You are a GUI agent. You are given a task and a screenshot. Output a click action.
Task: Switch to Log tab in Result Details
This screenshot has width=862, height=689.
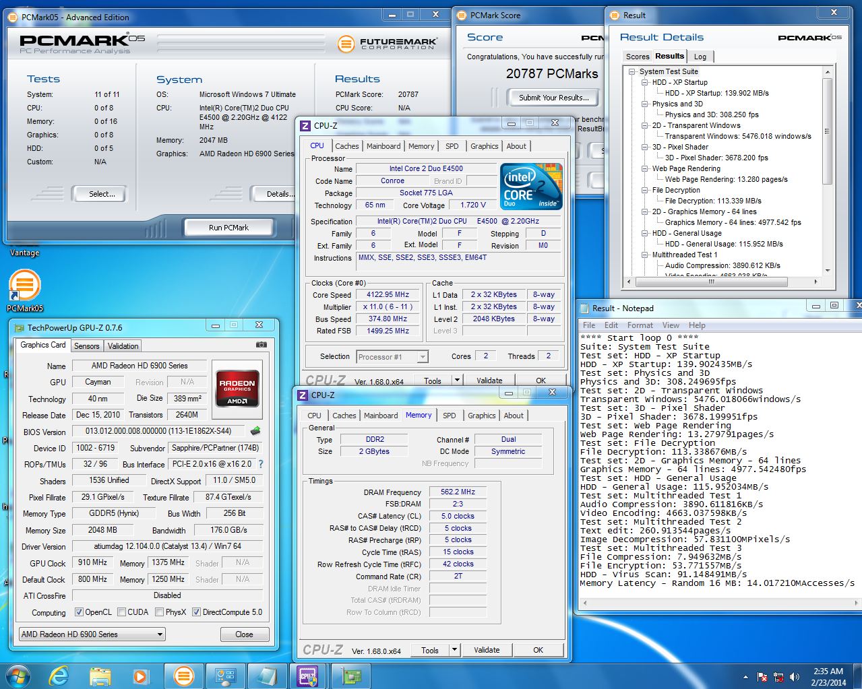[x=700, y=57]
